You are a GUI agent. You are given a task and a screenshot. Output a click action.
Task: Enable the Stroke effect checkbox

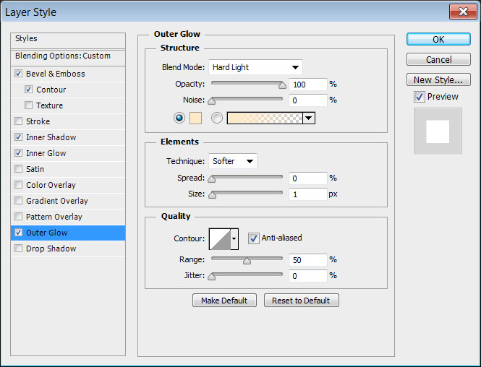tap(18, 121)
